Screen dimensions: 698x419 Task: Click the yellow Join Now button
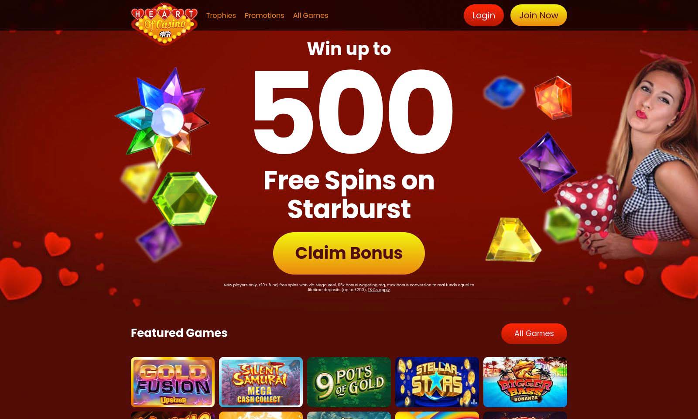[x=538, y=15]
